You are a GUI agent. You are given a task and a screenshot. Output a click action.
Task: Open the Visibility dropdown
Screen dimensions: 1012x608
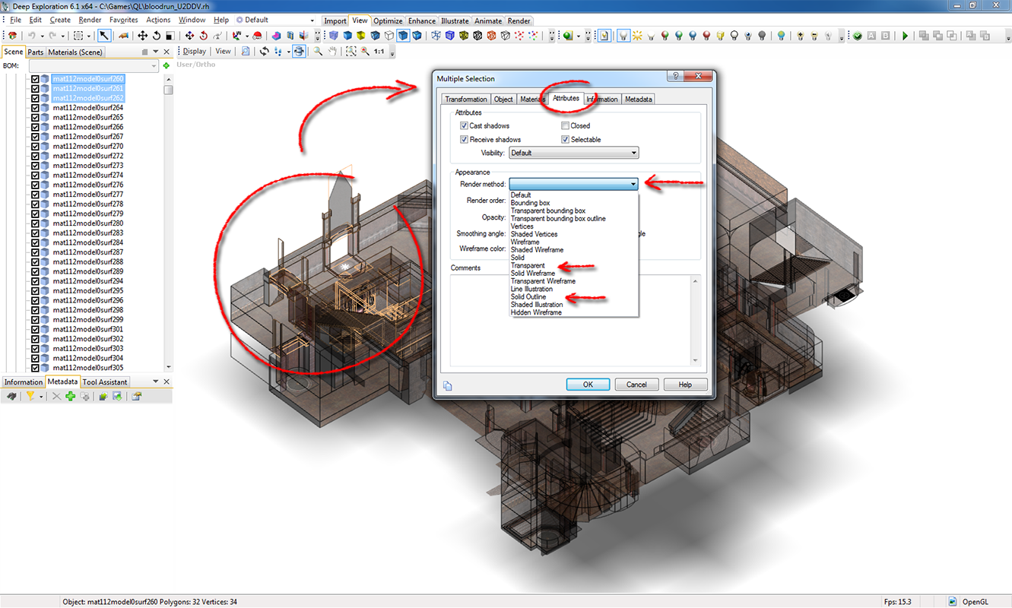click(x=573, y=153)
